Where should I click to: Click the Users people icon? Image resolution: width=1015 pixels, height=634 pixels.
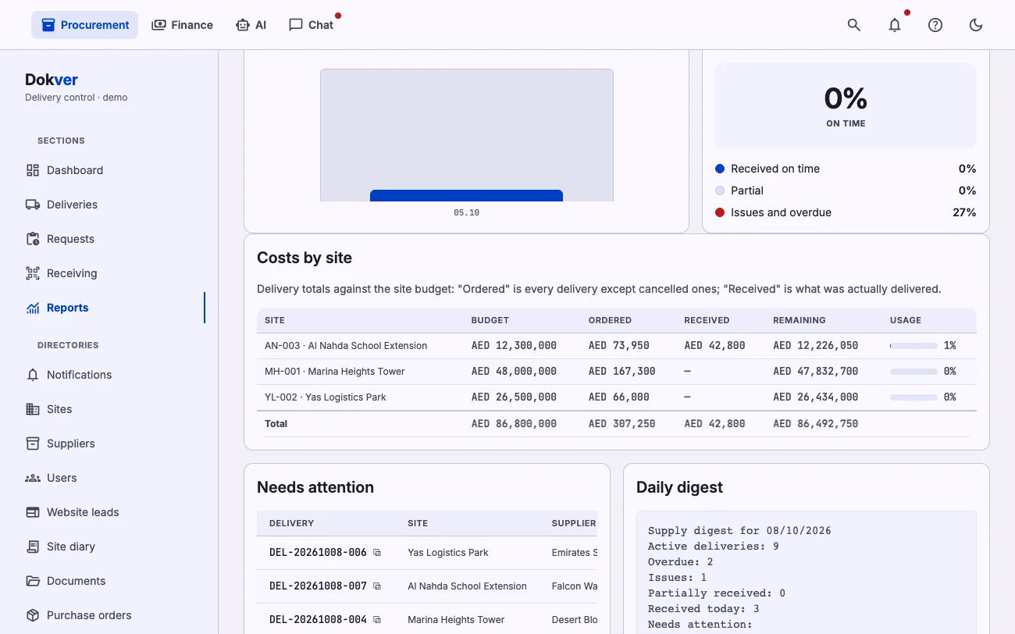click(33, 478)
